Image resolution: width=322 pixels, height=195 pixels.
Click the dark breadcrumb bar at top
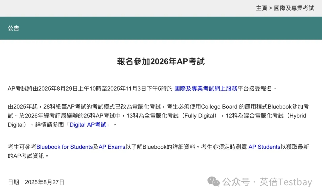(x=119, y=8)
